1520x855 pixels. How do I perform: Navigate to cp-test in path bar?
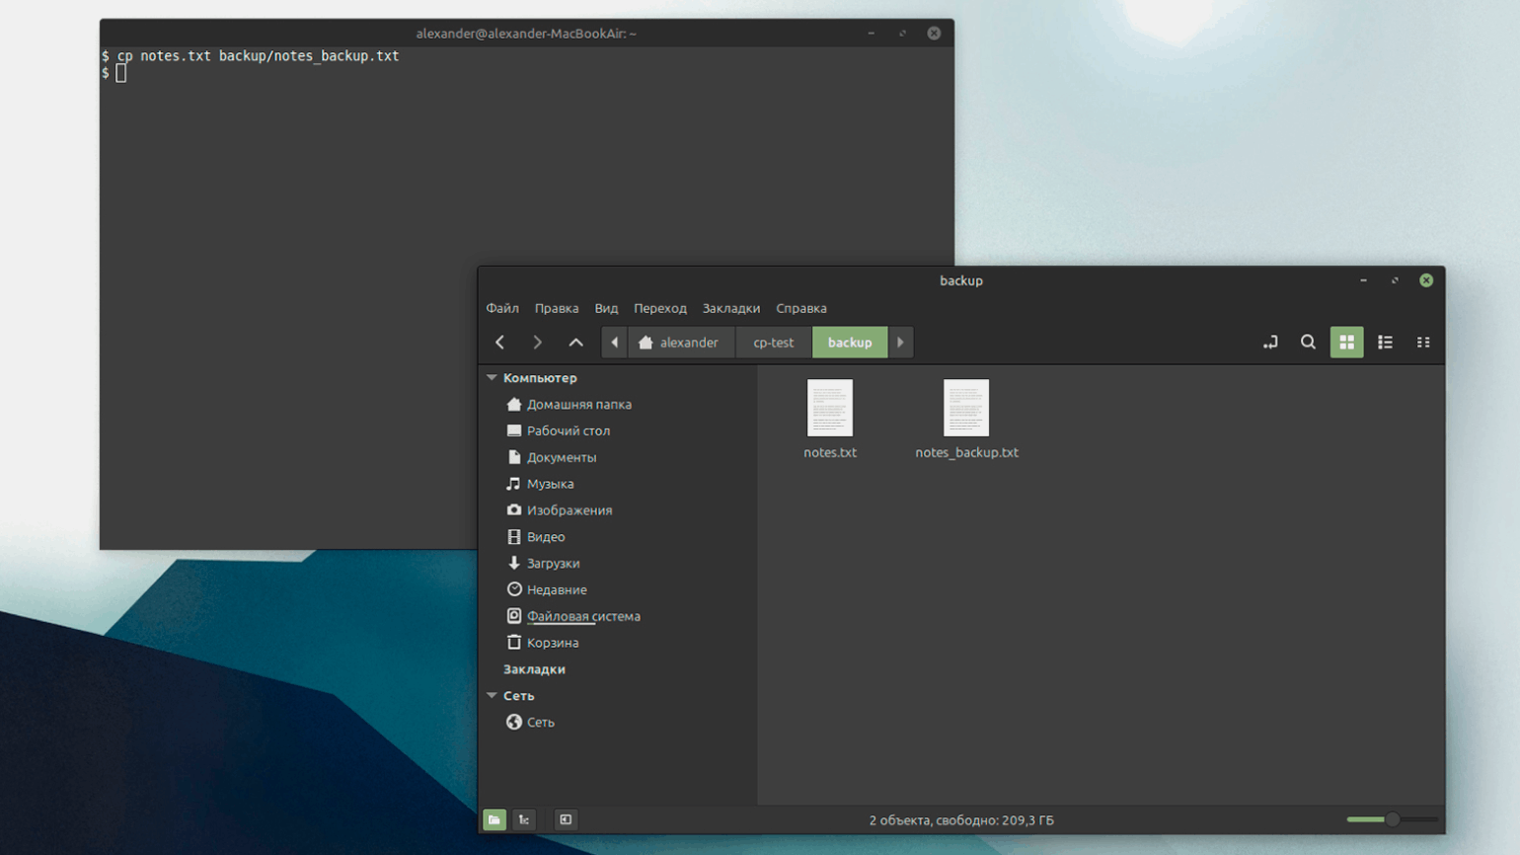[x=773, y=343]
